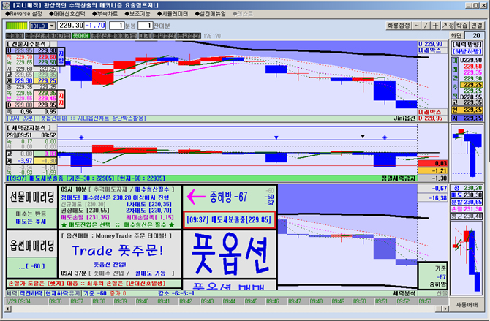Click the 화면 button
The image size is (490, 321).
[456, 35]
